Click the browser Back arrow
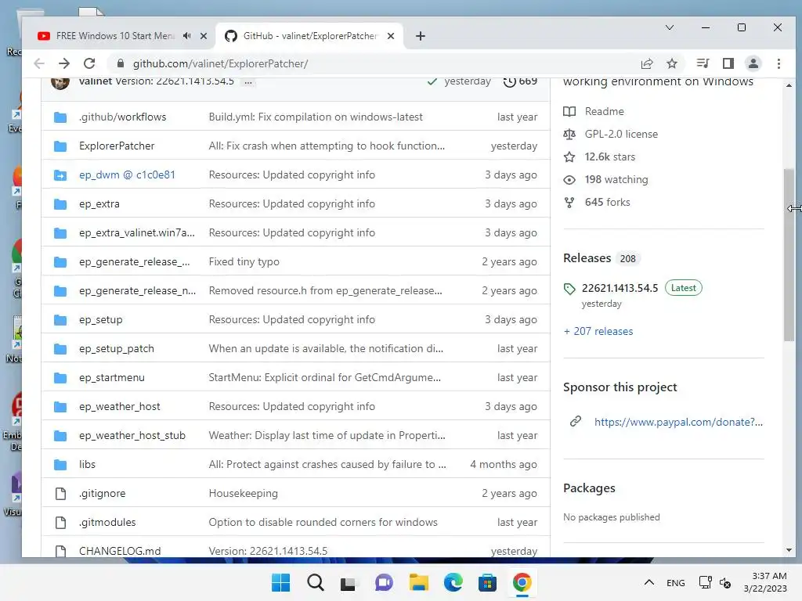This screenshot has width=802, height=601. 39,63
